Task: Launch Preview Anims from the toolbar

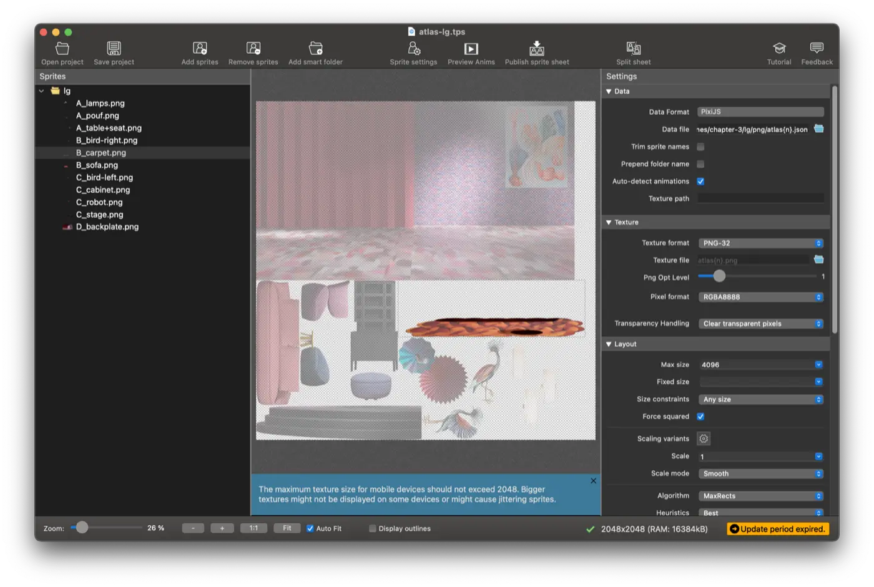Action: 471,49
